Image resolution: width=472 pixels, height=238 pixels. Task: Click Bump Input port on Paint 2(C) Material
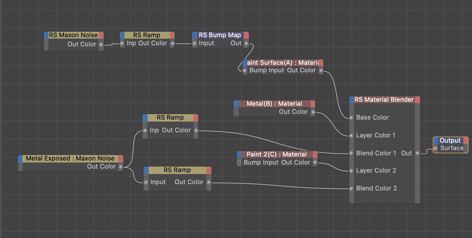(x=239, y=163)
